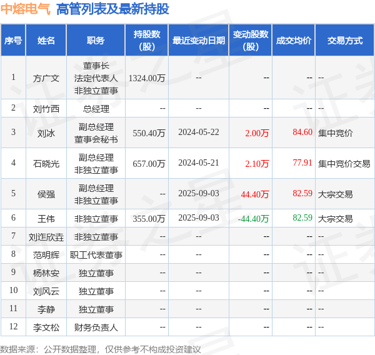Click the 集中竞价交易 trade method cell
The width and height of the screenshot is (375, 355).
(344, 164)
